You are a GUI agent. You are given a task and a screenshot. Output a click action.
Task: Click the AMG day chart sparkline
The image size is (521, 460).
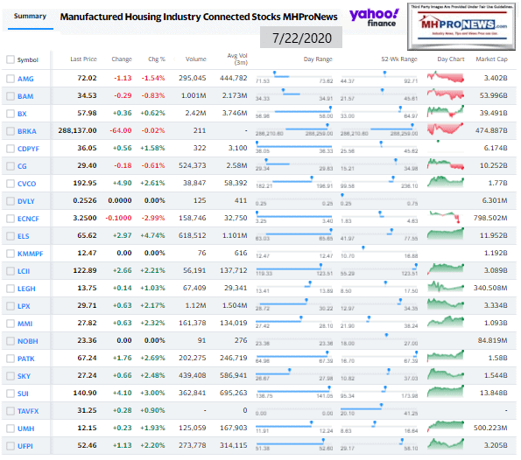445,77
